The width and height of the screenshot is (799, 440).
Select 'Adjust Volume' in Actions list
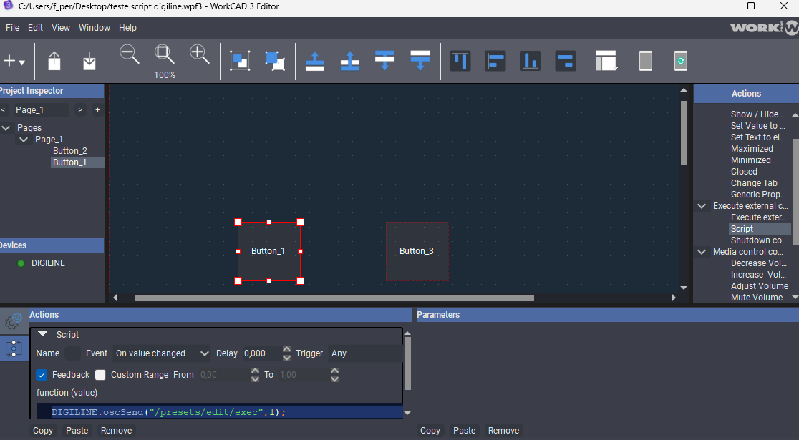(x=759, y=286)
